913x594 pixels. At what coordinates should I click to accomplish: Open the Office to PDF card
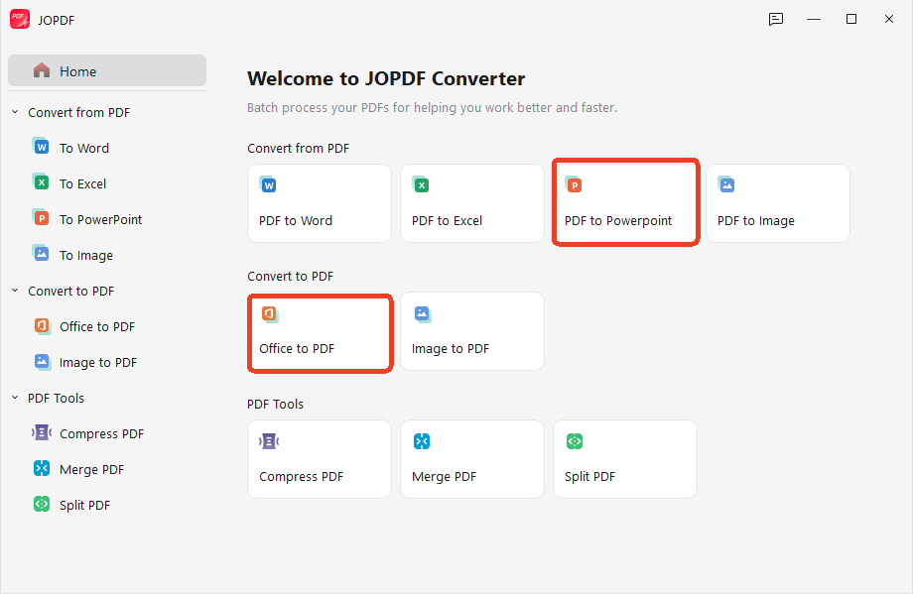pyautogui.click(x=320, y=331)
